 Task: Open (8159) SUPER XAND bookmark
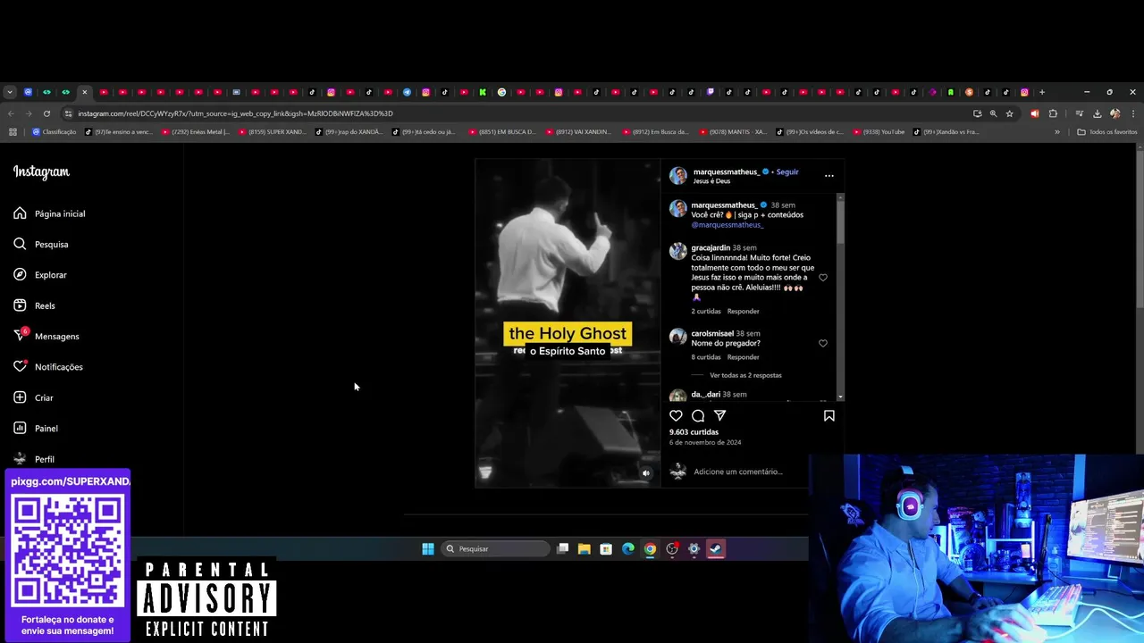point(271,132)
